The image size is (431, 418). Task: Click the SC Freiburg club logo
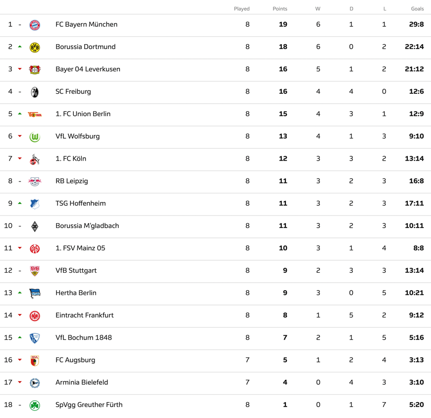click(x=35, y=92)
